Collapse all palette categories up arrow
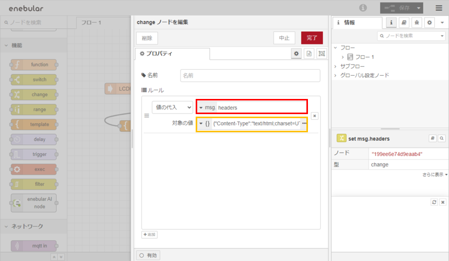449x261 pixels. [x=54, y=257]
